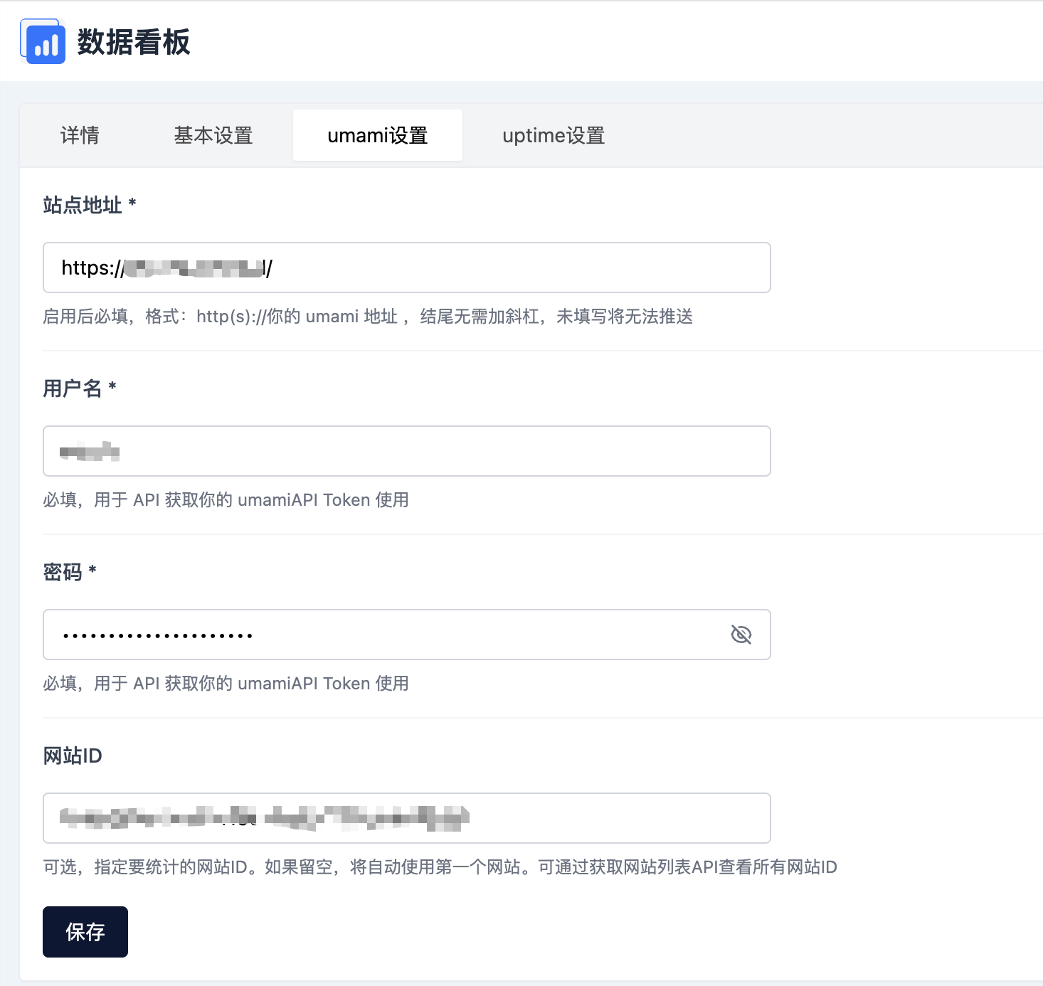1043x986 pixels.
Task: Click the 网站ID input field
Action: point(605,818)
